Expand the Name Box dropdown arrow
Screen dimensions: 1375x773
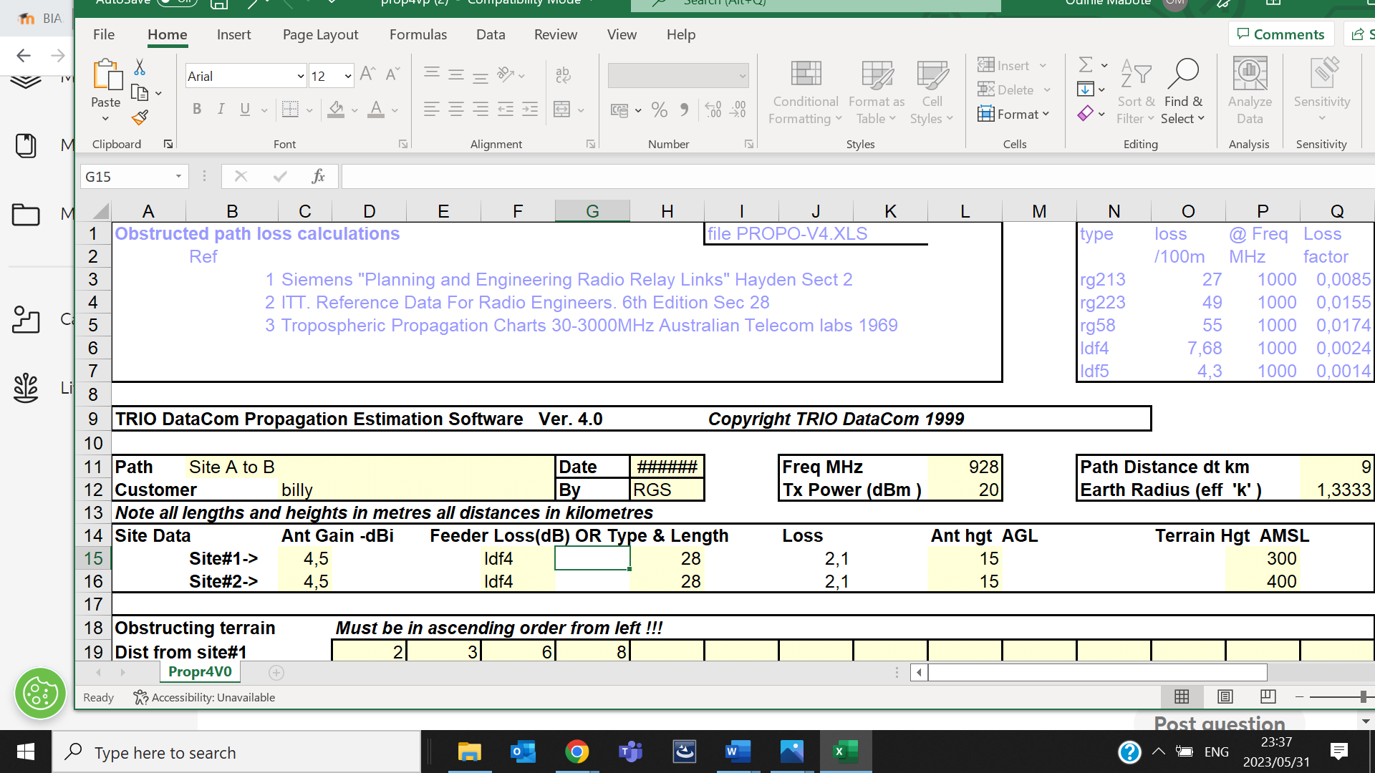[178, 176]
